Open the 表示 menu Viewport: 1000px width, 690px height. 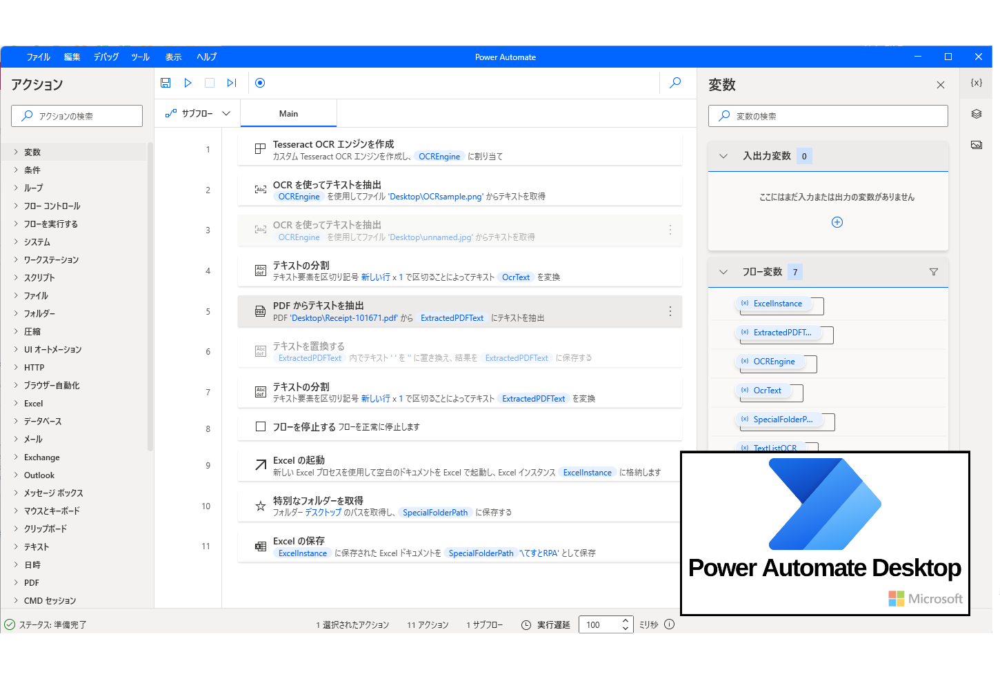tap(174, 57)
